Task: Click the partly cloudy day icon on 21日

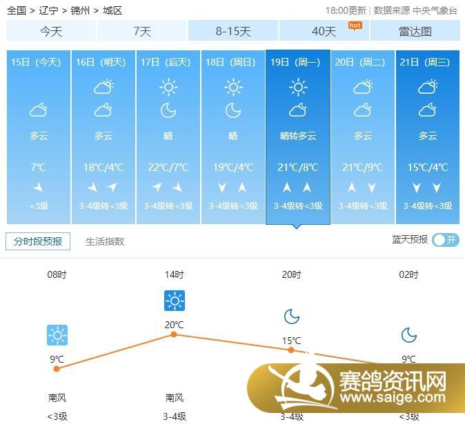Action: click(x=428, y=87)
